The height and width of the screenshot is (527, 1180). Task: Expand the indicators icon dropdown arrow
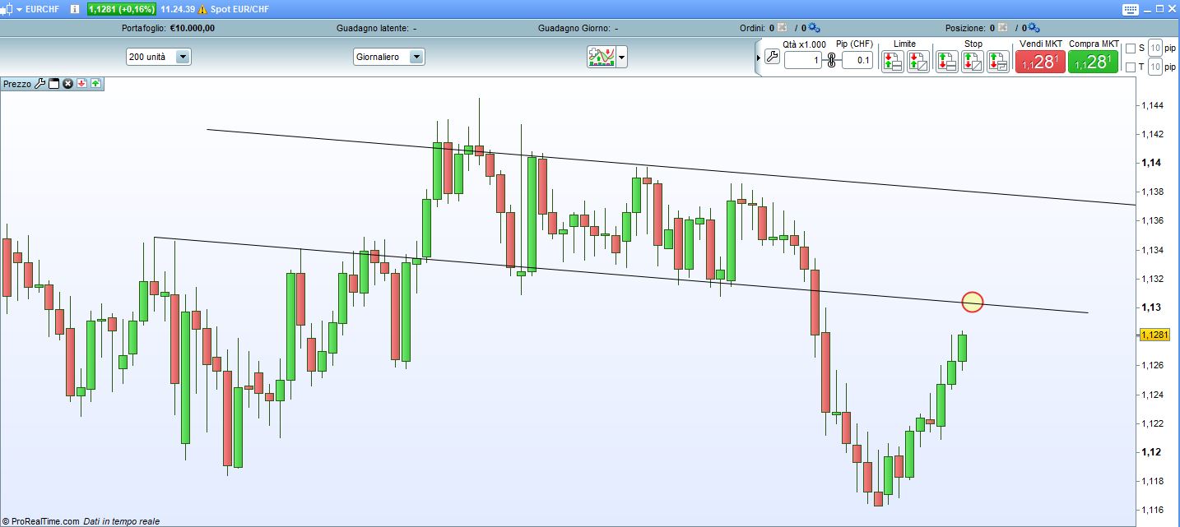tap(622, 58)
